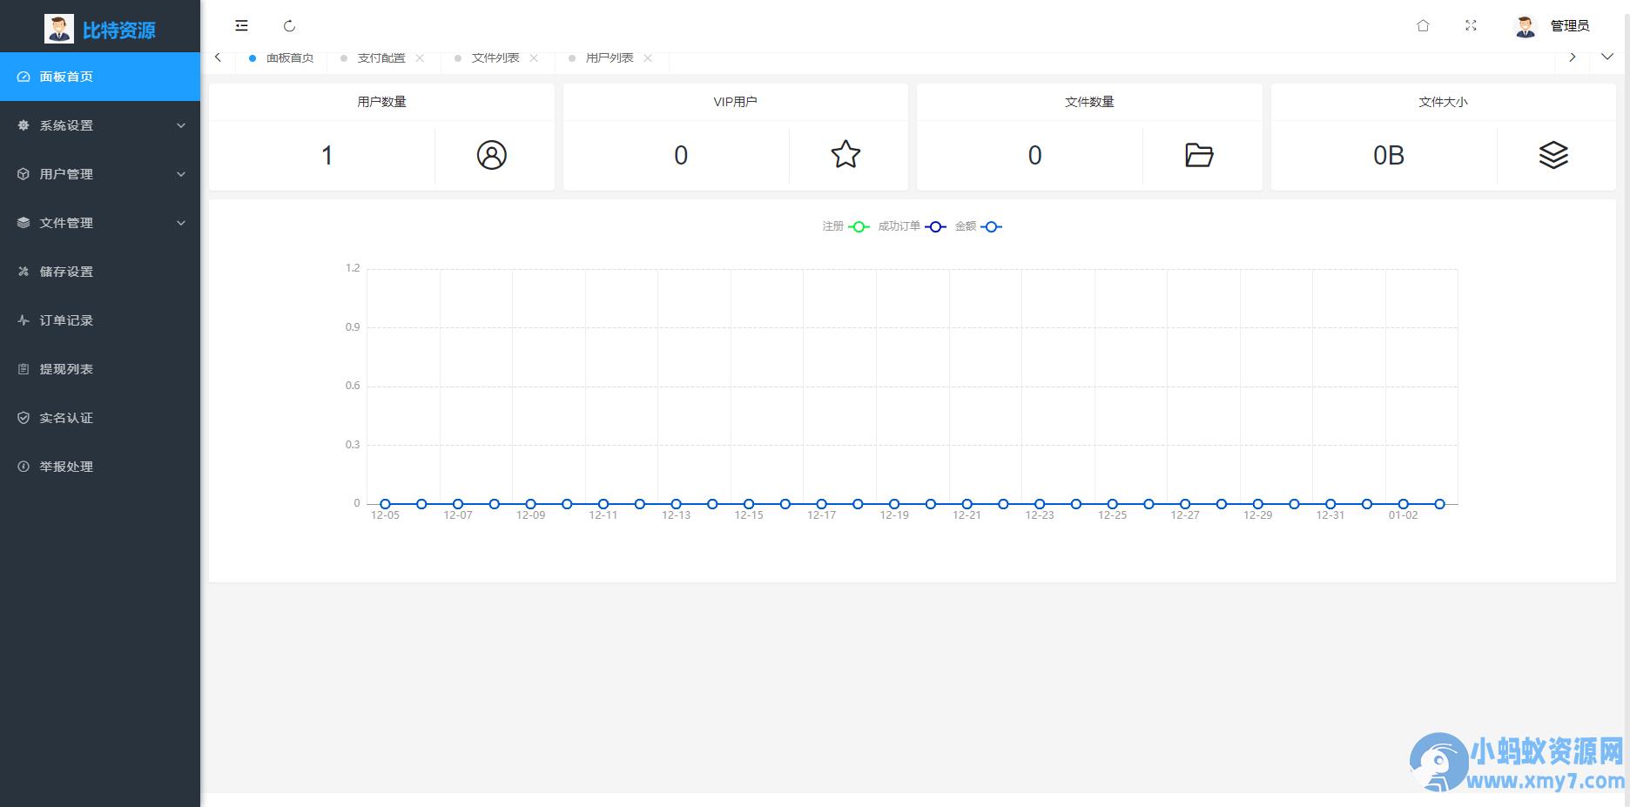Click the 用户数量 value 1
The image size is (1630, 807).
click(327, 156)
